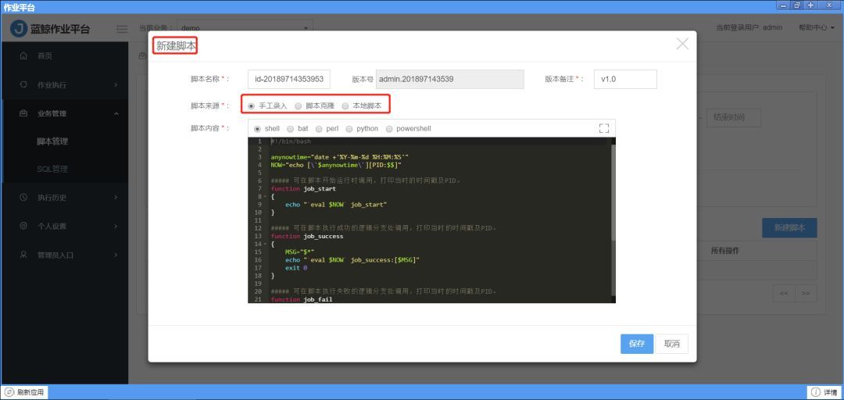This screenshot has width=844, height=400.
Task: Open 脚本管理 in the sidebar
Action: click(52, 141)
